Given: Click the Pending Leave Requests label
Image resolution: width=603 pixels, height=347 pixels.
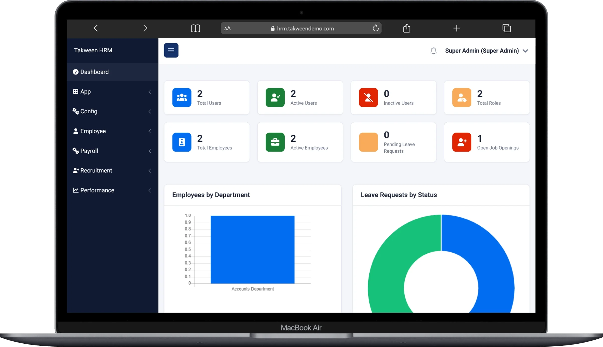Looking at the screenshot, I should tap(399, 148).
